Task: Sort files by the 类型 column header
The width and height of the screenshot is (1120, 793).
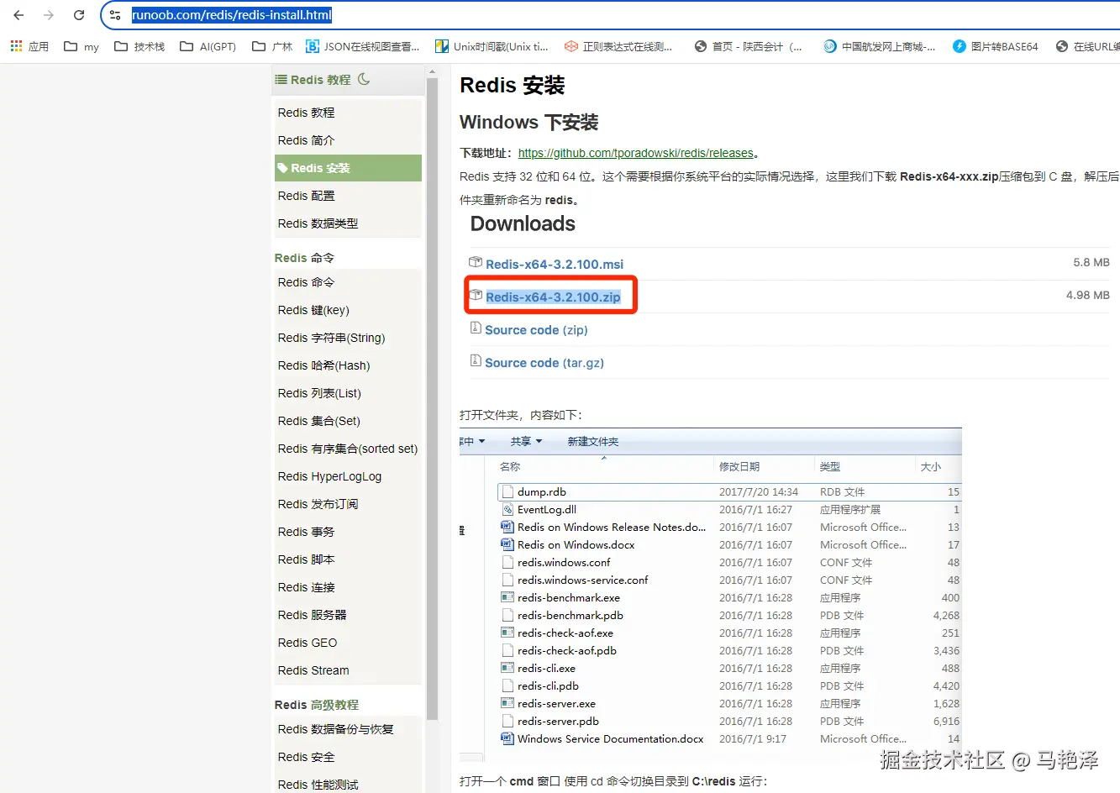Action: [x=830, y=466]
